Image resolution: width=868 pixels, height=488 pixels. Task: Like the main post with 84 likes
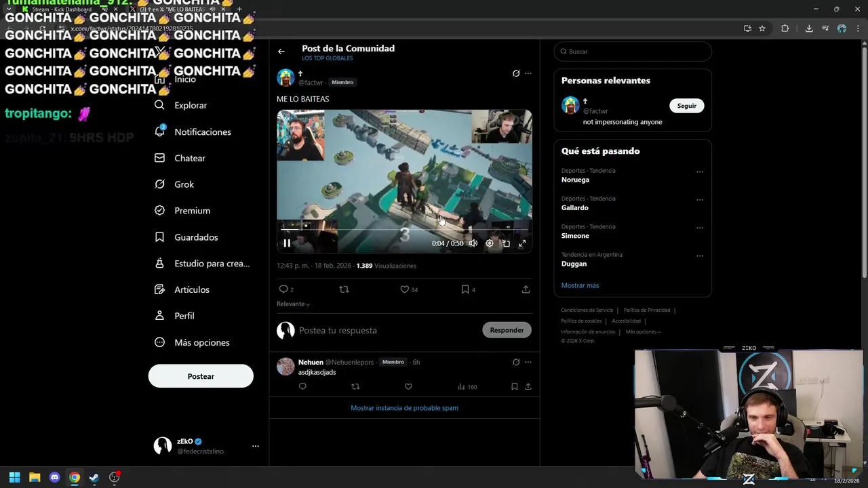[405, 289]
